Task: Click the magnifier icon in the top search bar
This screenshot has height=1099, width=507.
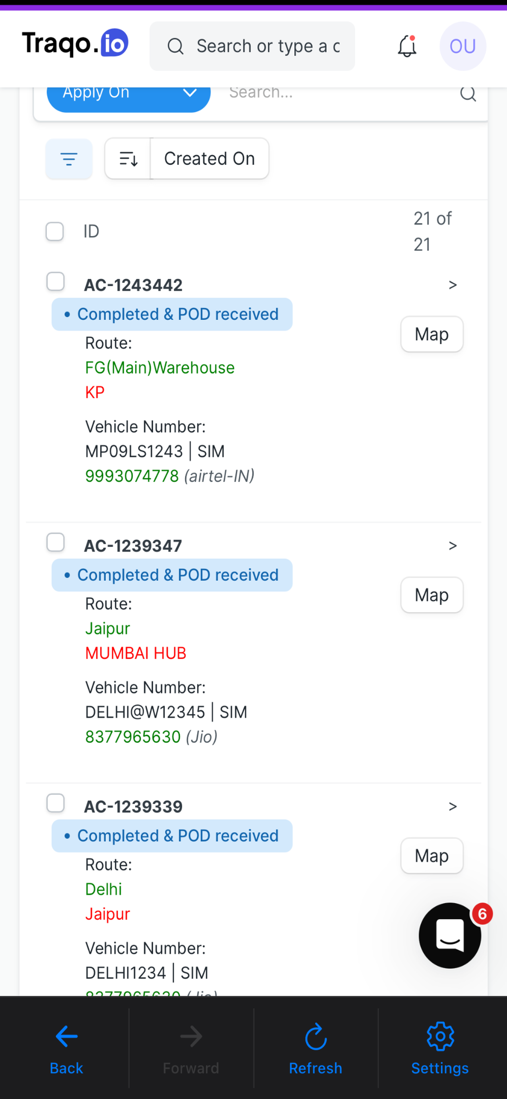Action: (x=175, y=46)
